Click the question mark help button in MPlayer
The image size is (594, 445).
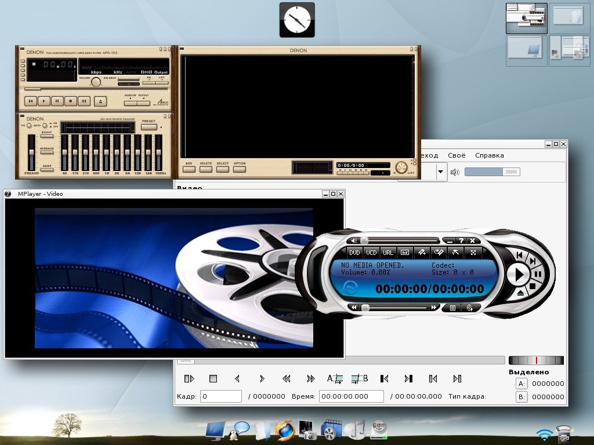[461, 240]
